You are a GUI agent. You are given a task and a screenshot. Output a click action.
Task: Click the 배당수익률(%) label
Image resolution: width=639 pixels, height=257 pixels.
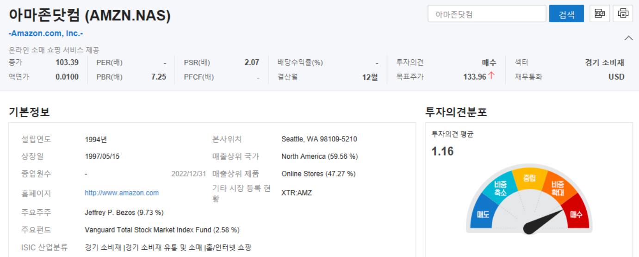300,63
